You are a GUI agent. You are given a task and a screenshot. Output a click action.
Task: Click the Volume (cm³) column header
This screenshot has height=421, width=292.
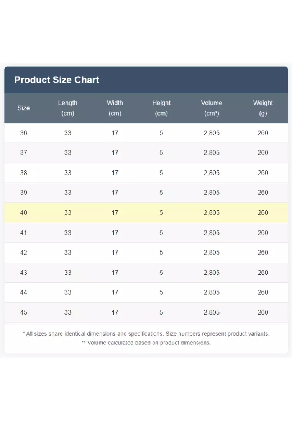click(212, 108)
